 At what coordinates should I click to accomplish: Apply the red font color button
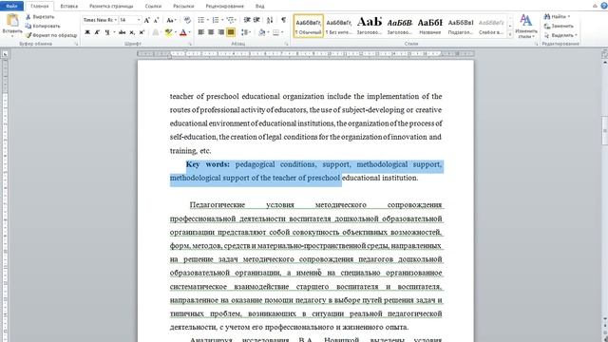coord(183,32)
